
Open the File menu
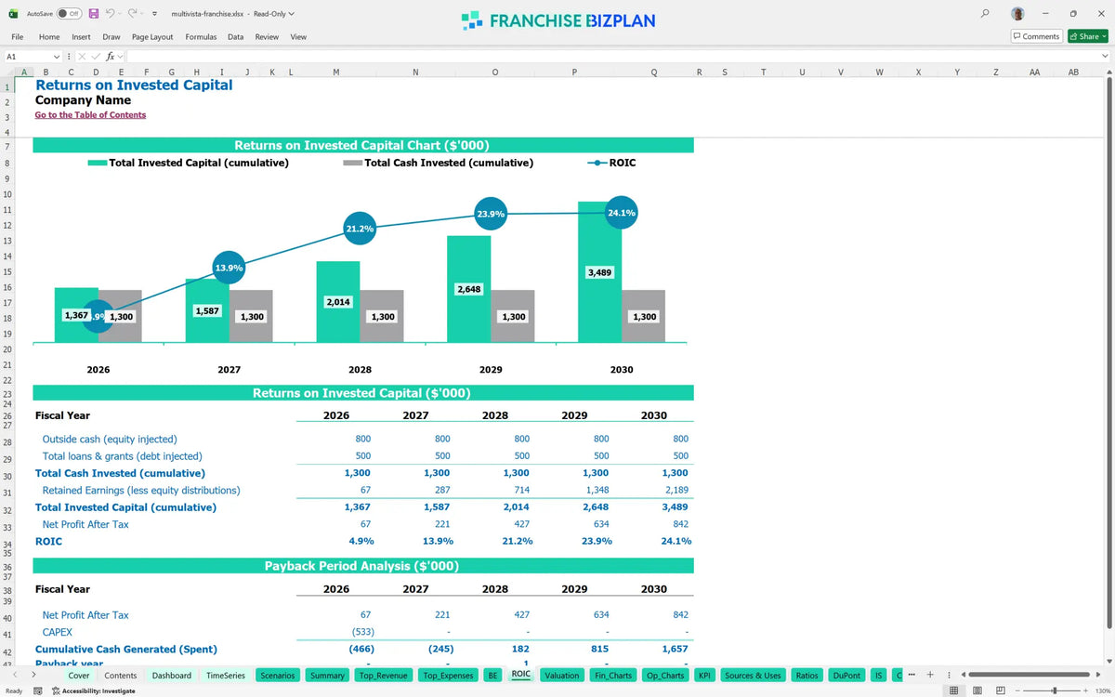pos(18,36)
